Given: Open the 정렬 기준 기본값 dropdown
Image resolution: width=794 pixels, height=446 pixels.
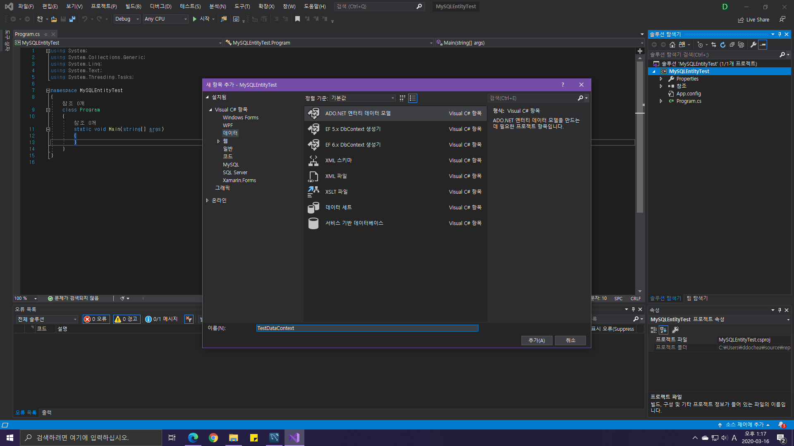Looking at the screenshot, I should pos(363,98).
